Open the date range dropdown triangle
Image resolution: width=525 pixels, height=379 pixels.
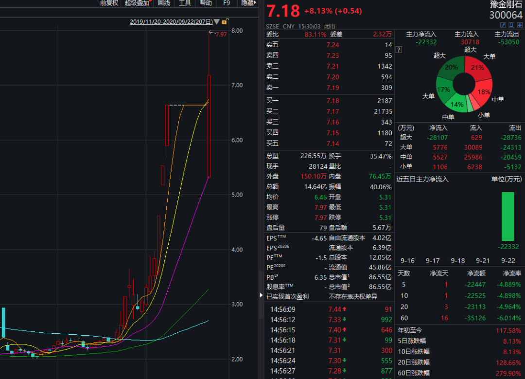[217, 22]
